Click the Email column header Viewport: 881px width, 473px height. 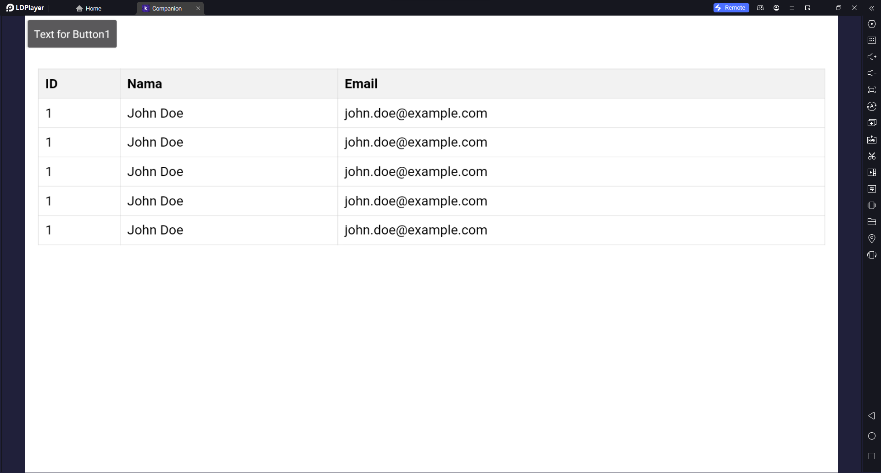(x=361, y=84)
